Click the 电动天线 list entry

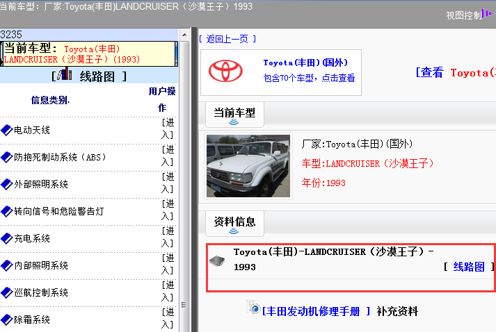coord(32,130)
